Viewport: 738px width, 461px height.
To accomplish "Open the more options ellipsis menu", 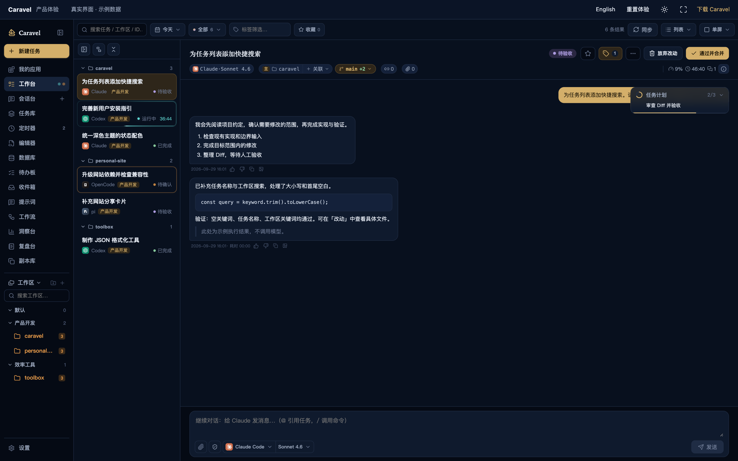I will point(633,53).
